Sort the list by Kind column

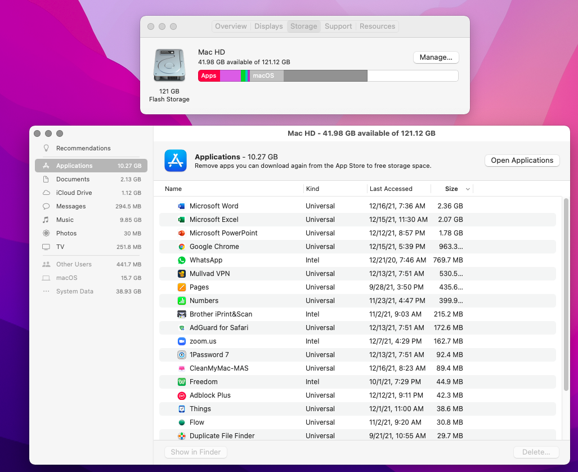pos(312,189)
